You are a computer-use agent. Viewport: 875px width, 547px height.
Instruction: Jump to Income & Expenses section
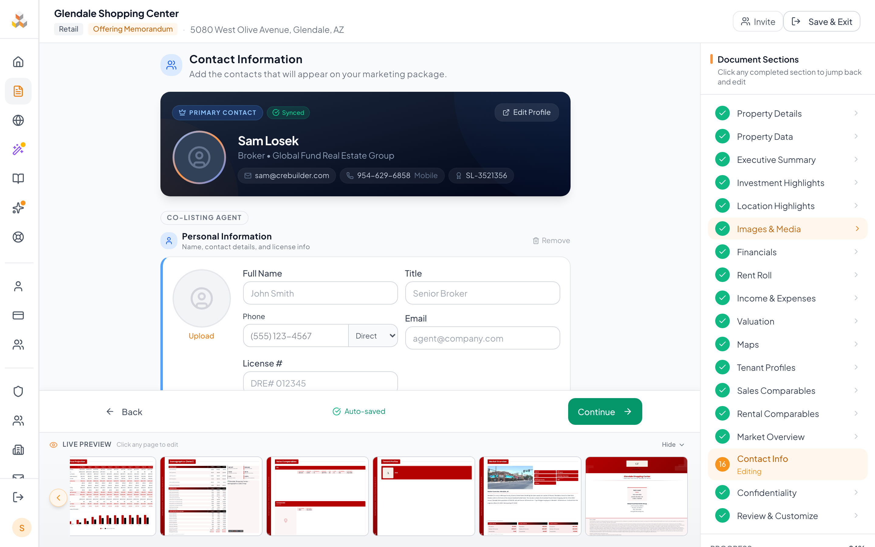(x=787, y=298)
